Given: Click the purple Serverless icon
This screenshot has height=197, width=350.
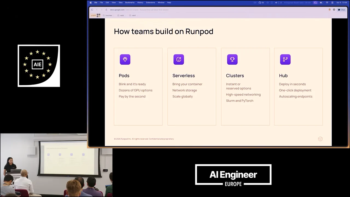Looking at the screenshot, I should (x=179, y=59).
